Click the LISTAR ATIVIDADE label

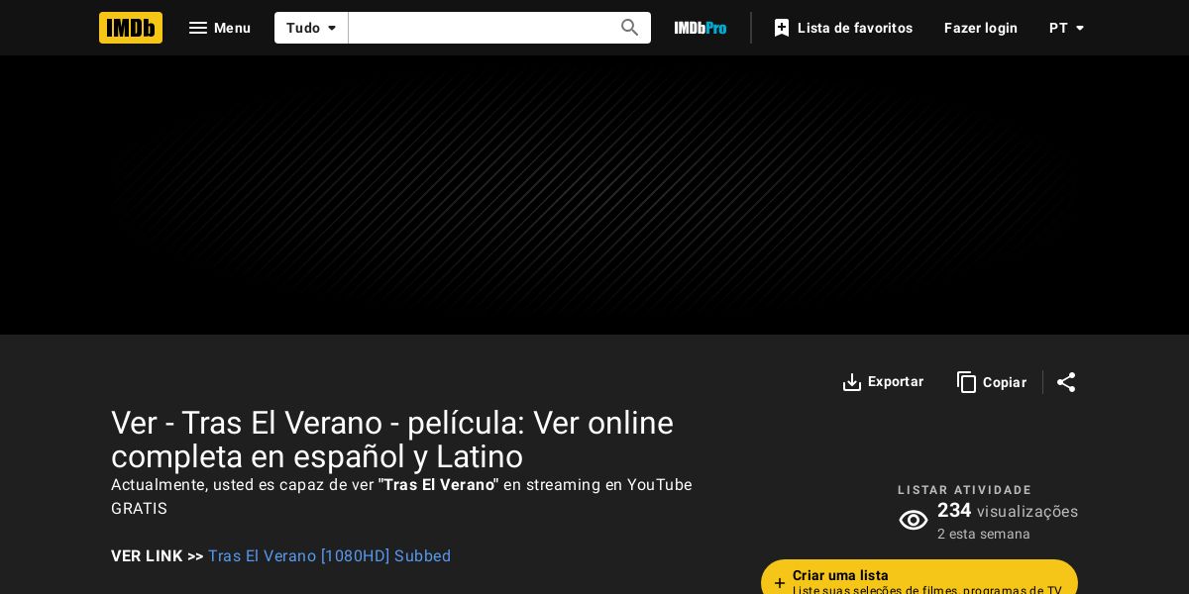pos(965,490)
